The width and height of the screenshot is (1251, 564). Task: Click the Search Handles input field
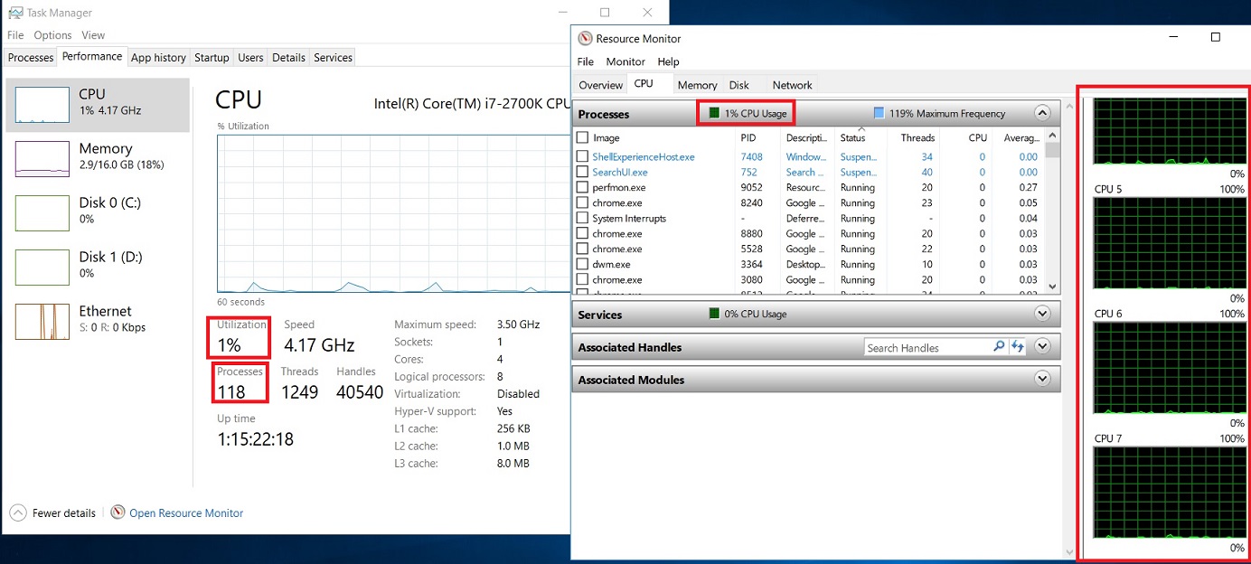(926, 347)
